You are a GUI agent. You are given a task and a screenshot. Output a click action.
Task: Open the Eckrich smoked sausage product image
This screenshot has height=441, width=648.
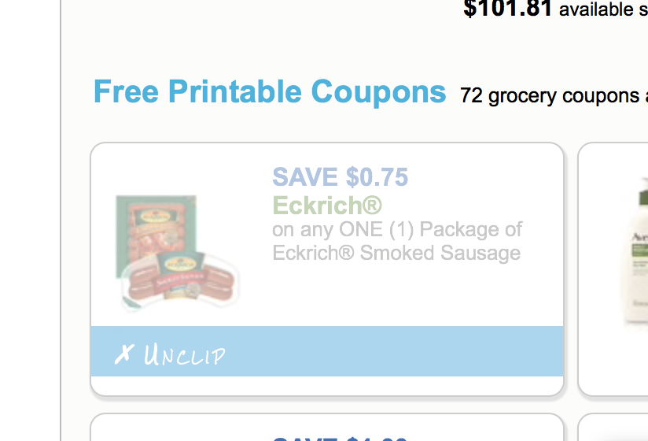178,252
